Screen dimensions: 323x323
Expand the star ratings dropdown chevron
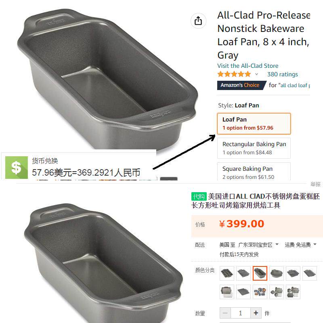point(256,74)
